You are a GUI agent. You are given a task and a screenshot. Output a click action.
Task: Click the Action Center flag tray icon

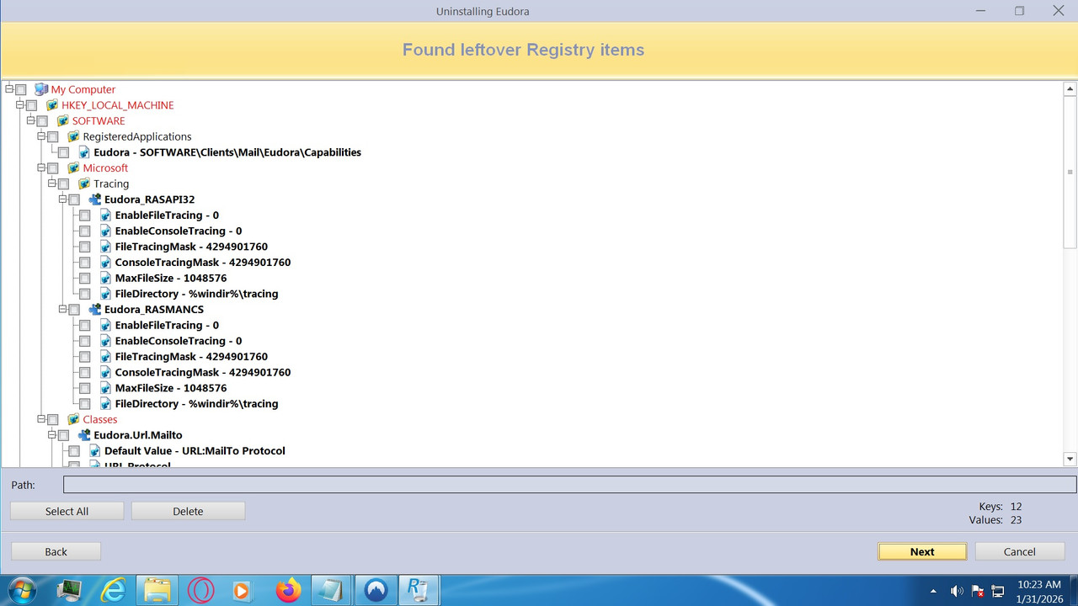point(978,591)
